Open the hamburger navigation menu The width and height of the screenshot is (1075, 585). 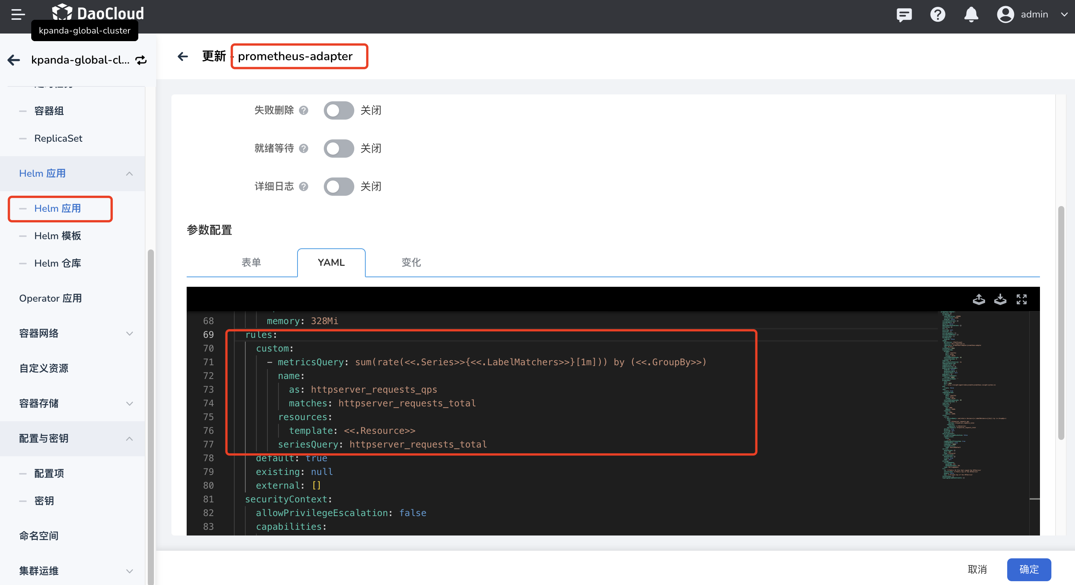tap(18, 14)
